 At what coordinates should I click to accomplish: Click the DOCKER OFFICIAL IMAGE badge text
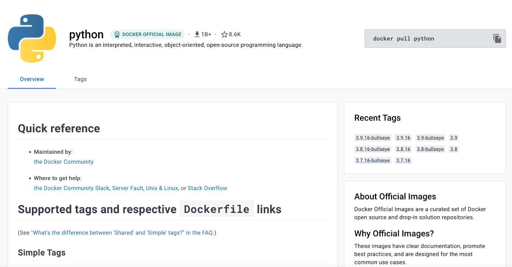(x=152, y=34)
